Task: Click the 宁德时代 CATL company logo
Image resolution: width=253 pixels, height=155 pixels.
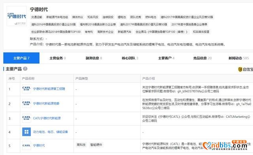Action: point(17,16)
